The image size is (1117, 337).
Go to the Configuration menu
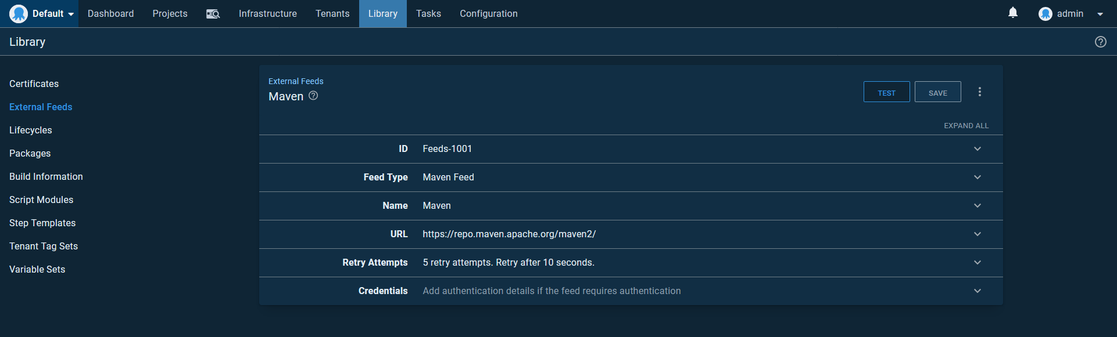[x=488, y=14]
